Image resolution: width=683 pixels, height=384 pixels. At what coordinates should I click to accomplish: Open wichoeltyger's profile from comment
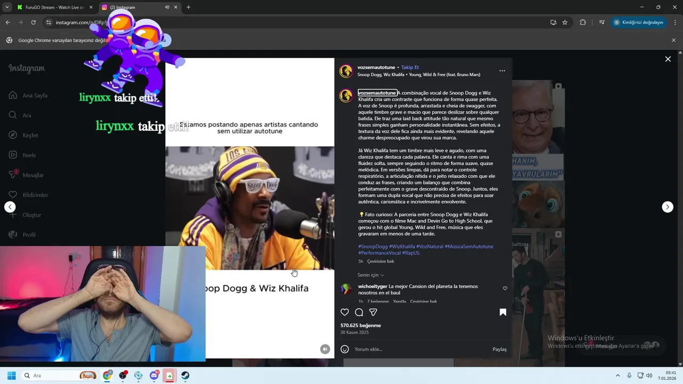[372, 286]
